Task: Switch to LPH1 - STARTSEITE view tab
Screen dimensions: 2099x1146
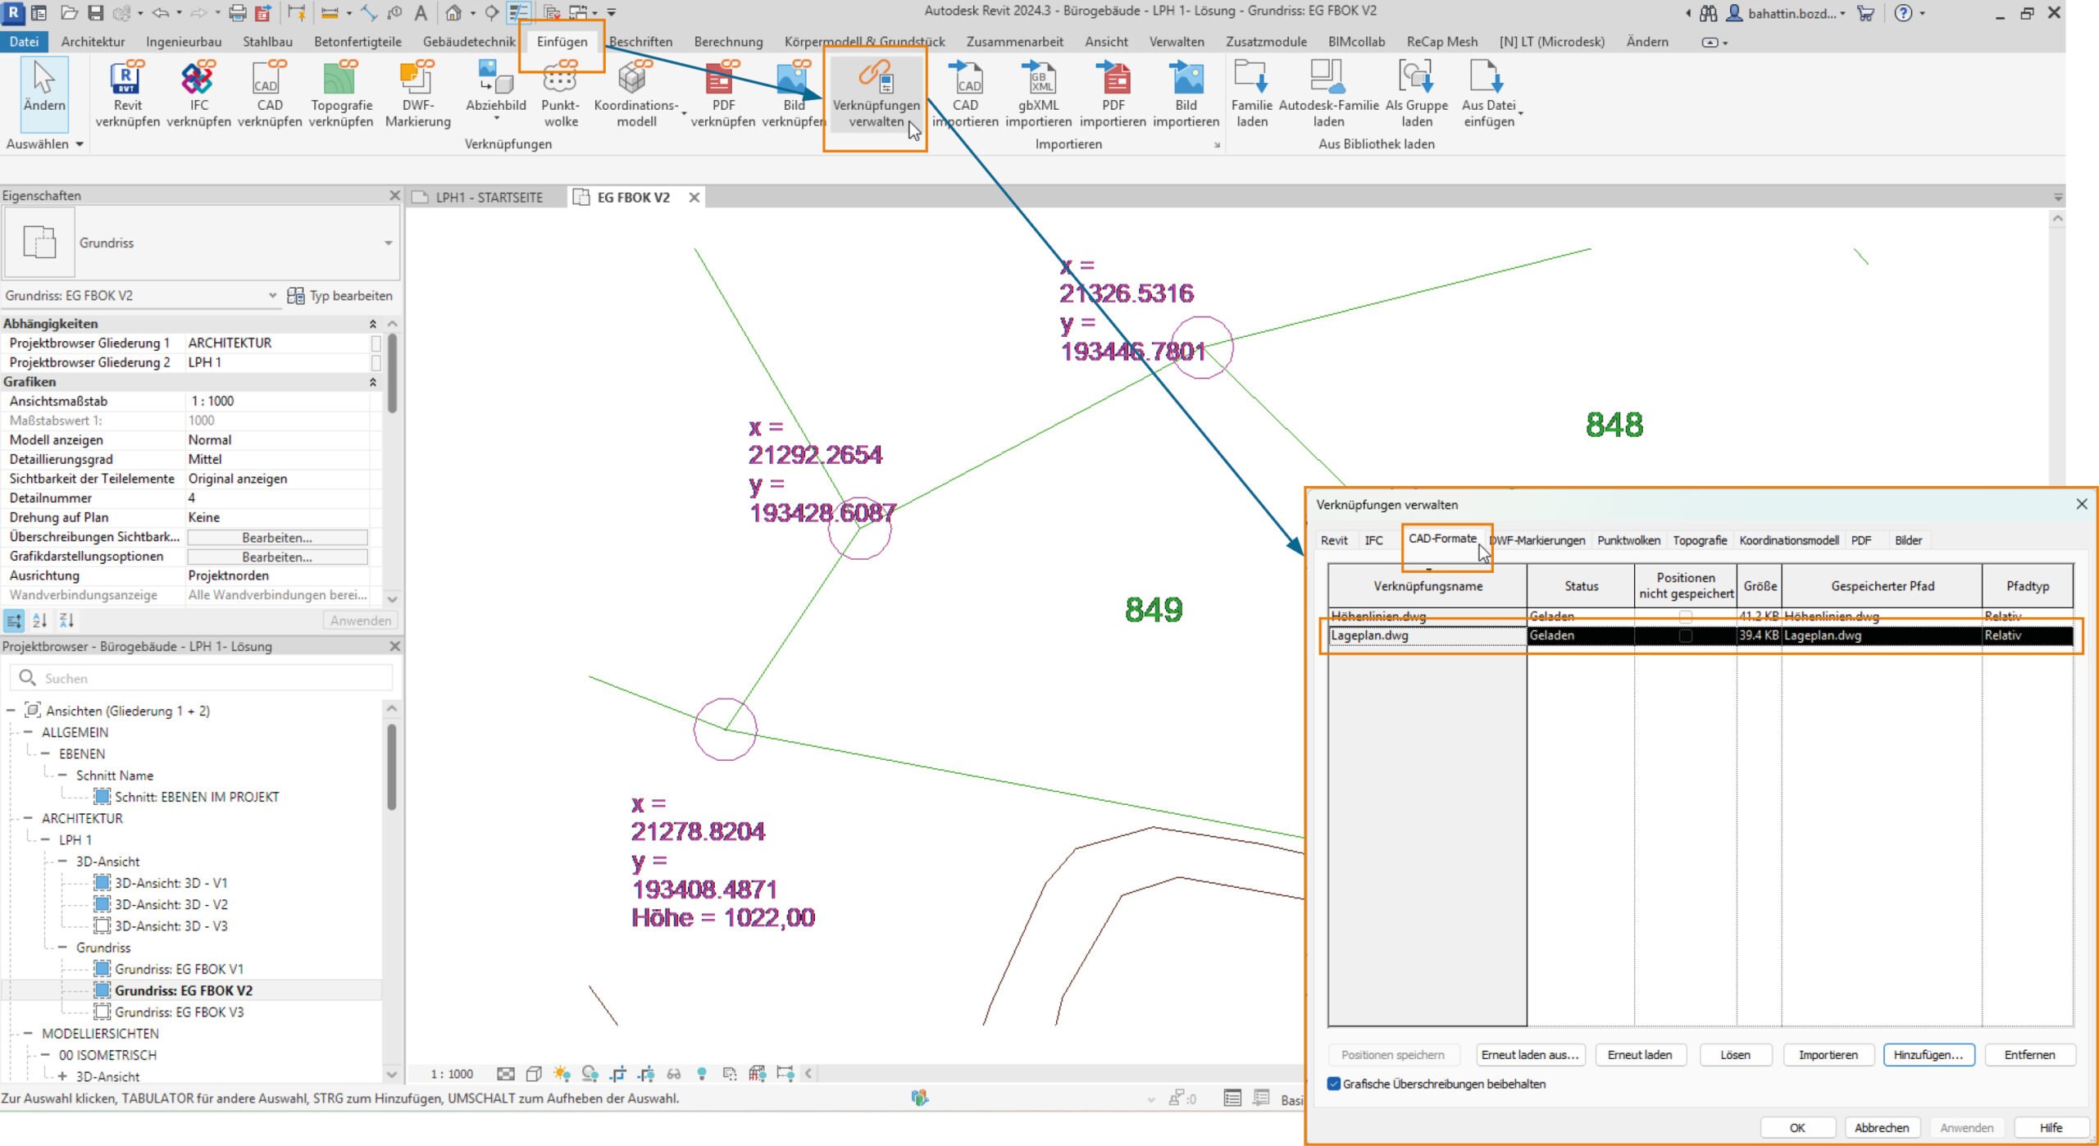Action: click(488, 198)
